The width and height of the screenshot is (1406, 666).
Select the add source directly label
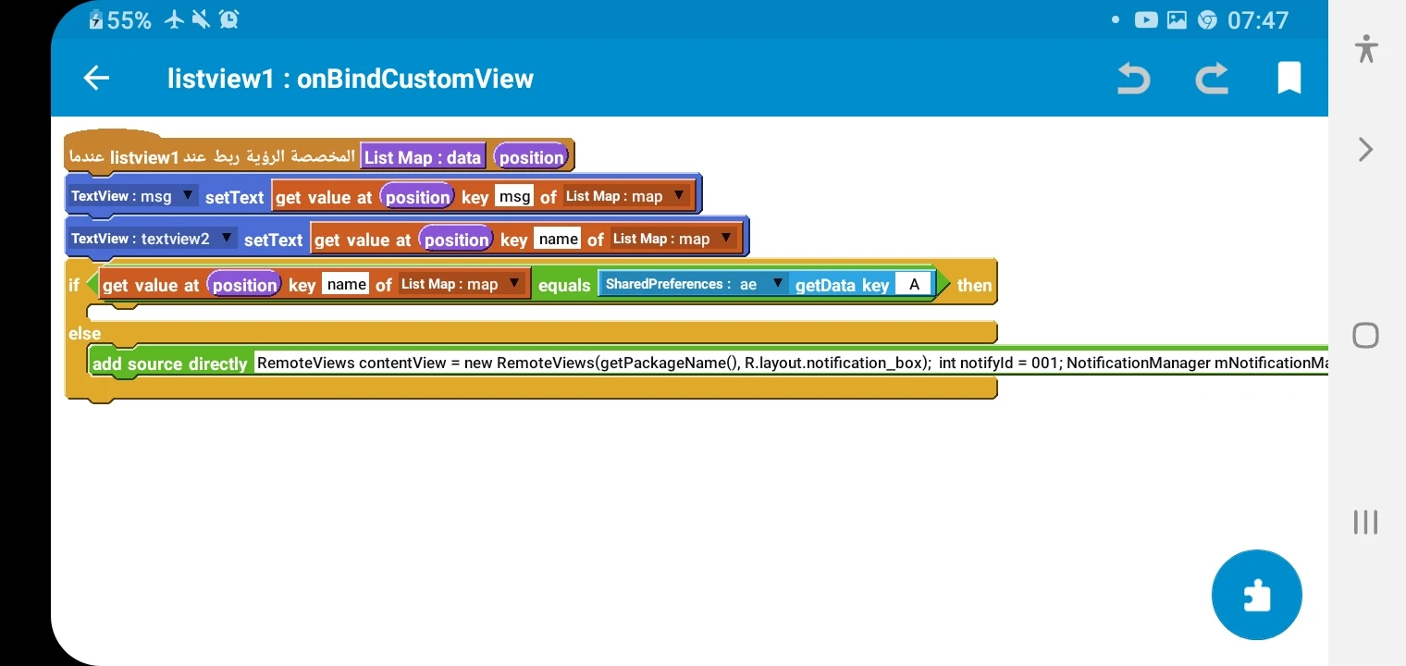click(x=170, y=364)
